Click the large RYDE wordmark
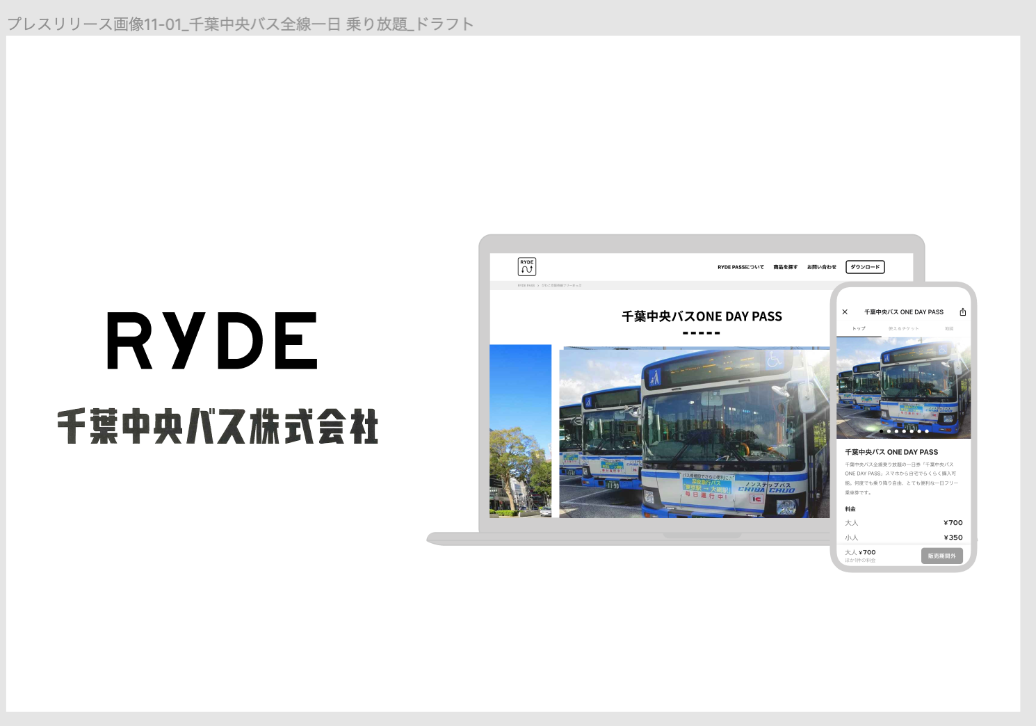Image resolution: width=1036 pixels, height=726 pixels. (x=213, y=341)
